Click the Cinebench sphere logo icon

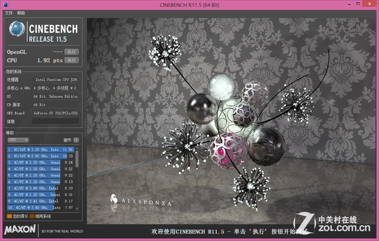pyautogui.click(x=17, y=29)
